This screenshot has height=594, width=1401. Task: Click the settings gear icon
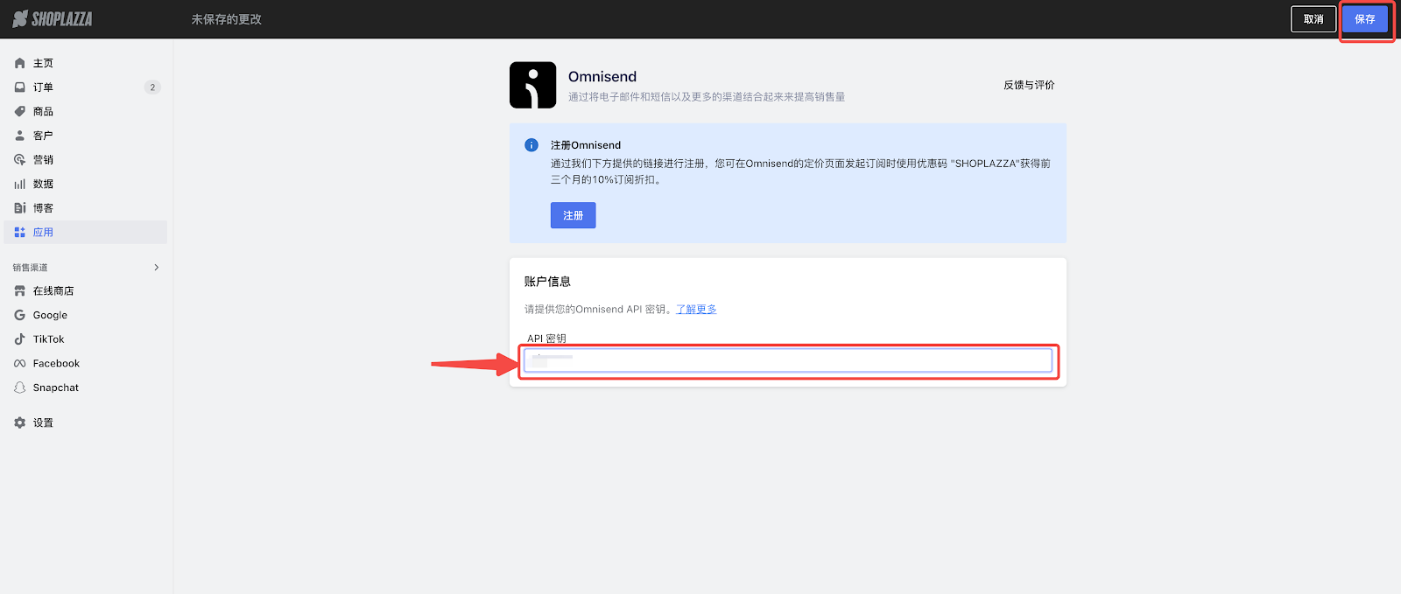coord(20,423)
